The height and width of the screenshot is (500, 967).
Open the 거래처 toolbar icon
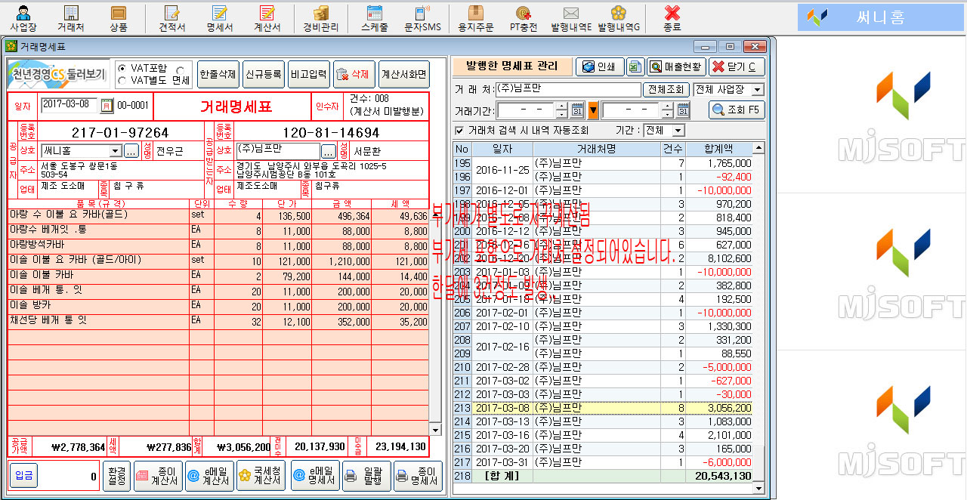click(x=71, y=17)
